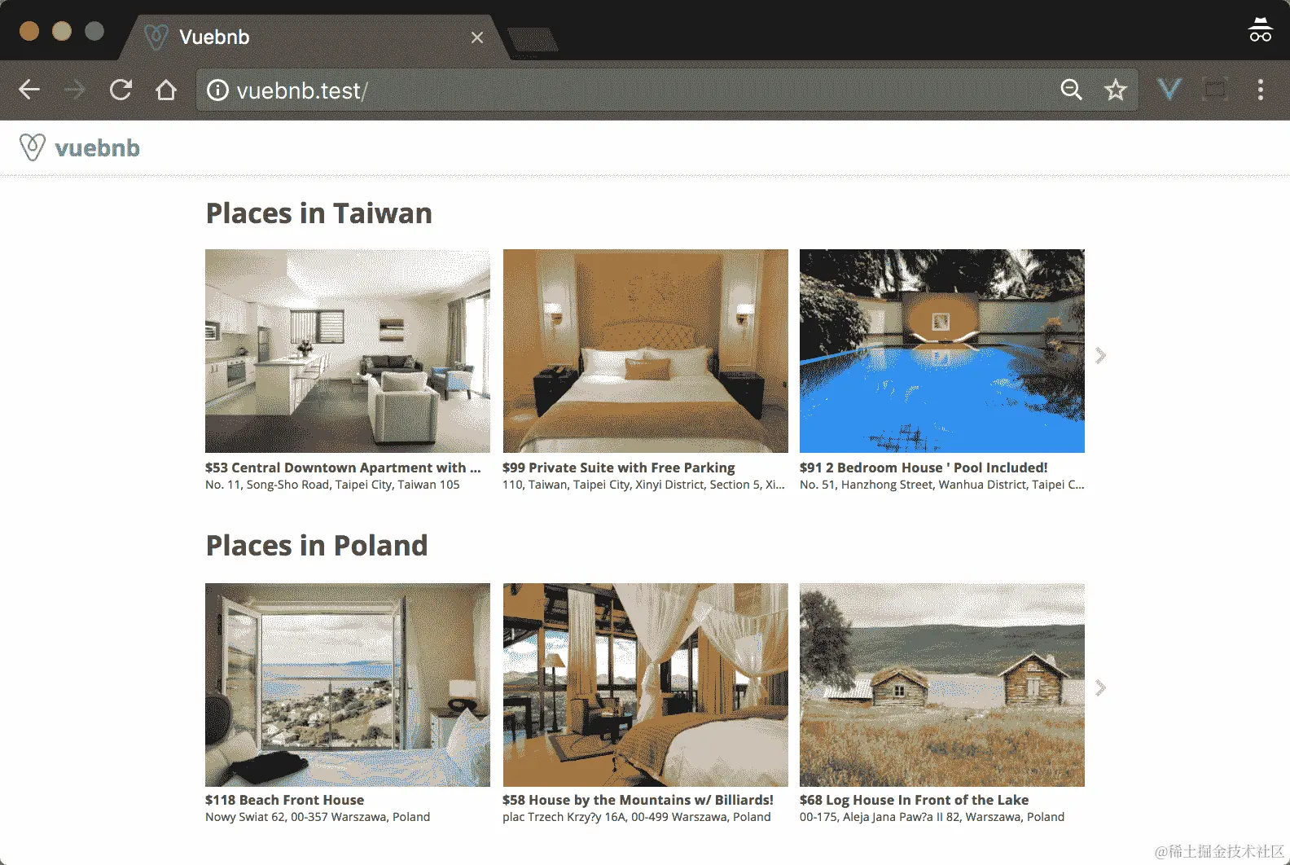Bookmark this page with the star

pyautogui.click(x=1116, y=90)
